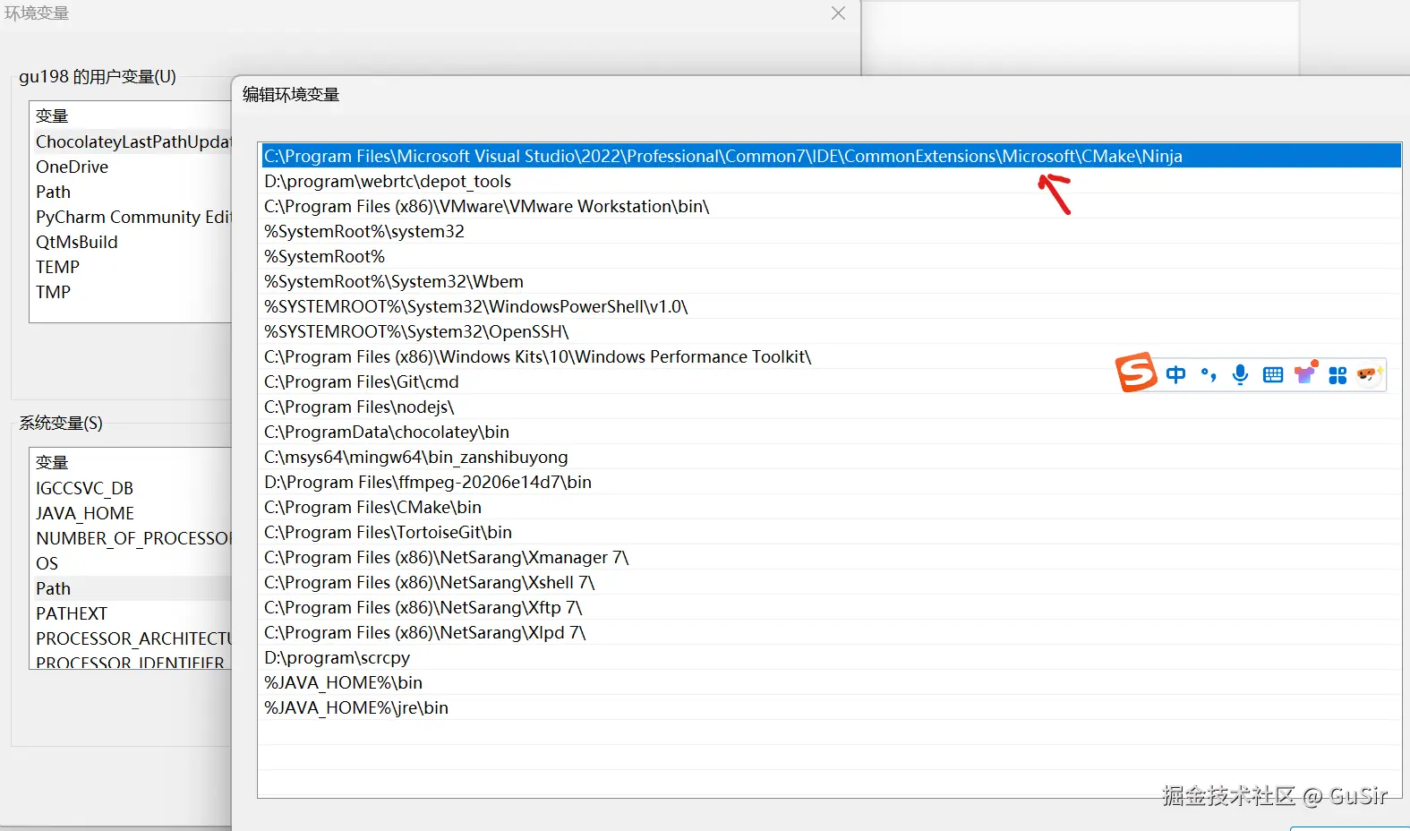The image size is (1410, 831).
Task: Select the NetSarang\Xftp 7 entry
Action: click(x=830, y=607)
